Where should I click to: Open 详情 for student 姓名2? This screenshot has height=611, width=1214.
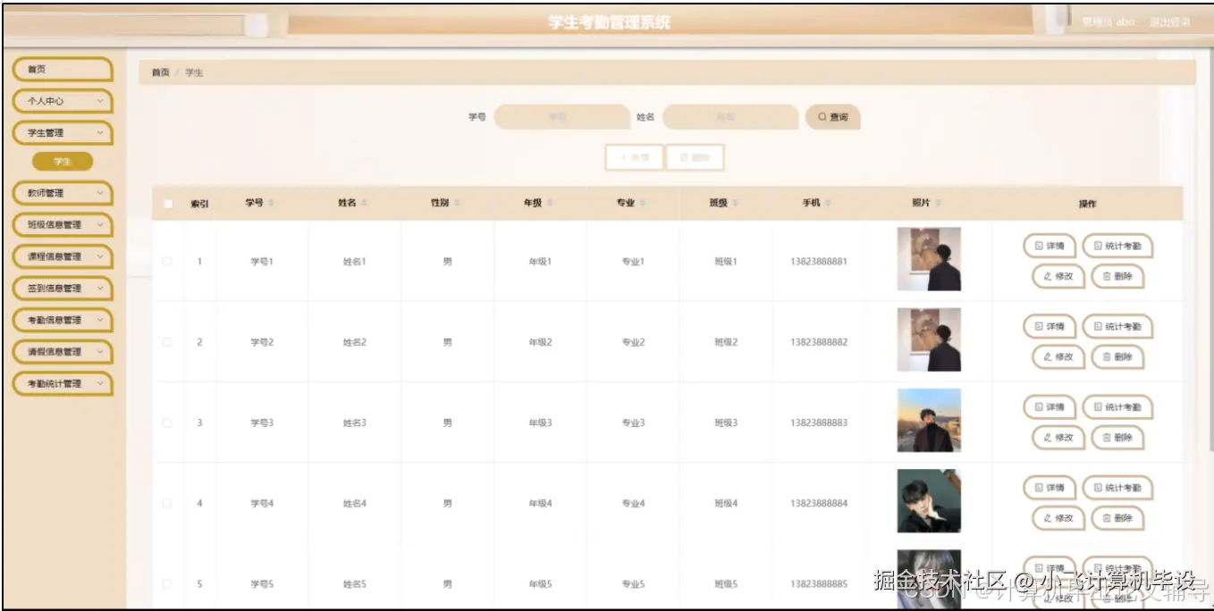(x=1050, y=326)
